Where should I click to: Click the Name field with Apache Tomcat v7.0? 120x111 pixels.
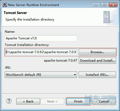pos(41,38)
